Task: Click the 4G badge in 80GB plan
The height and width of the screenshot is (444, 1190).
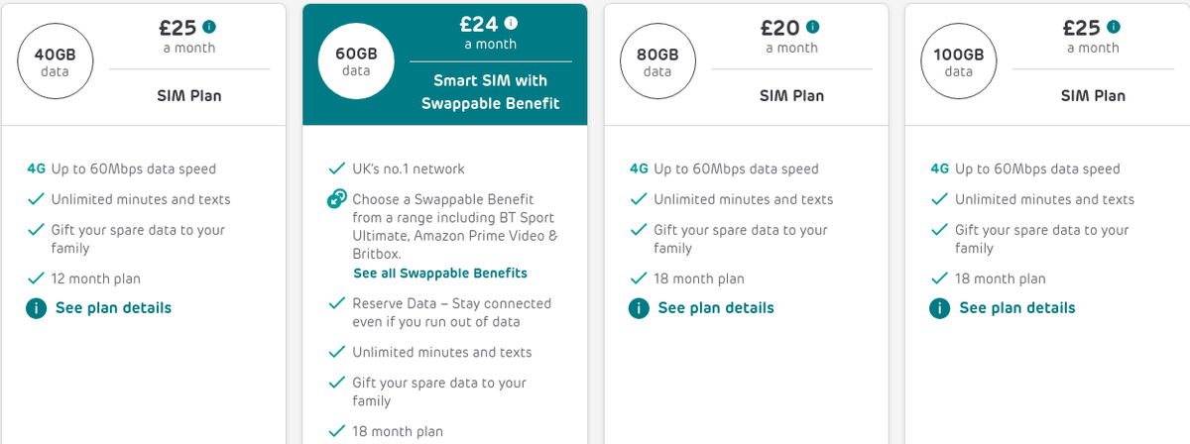Action: tap(639, 169)
